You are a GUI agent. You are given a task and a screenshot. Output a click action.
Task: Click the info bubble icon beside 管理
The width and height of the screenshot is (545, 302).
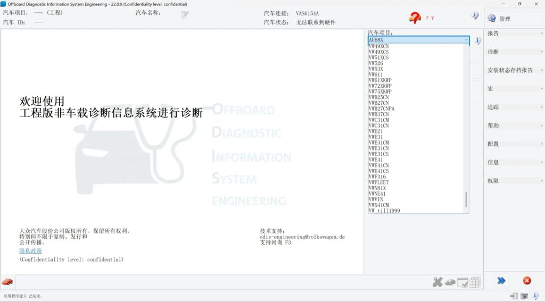(x=474, y=15)
